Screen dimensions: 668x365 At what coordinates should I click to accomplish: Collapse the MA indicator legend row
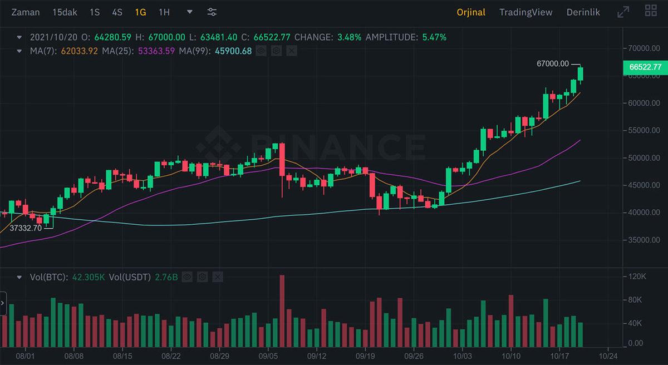click(20, 51)
